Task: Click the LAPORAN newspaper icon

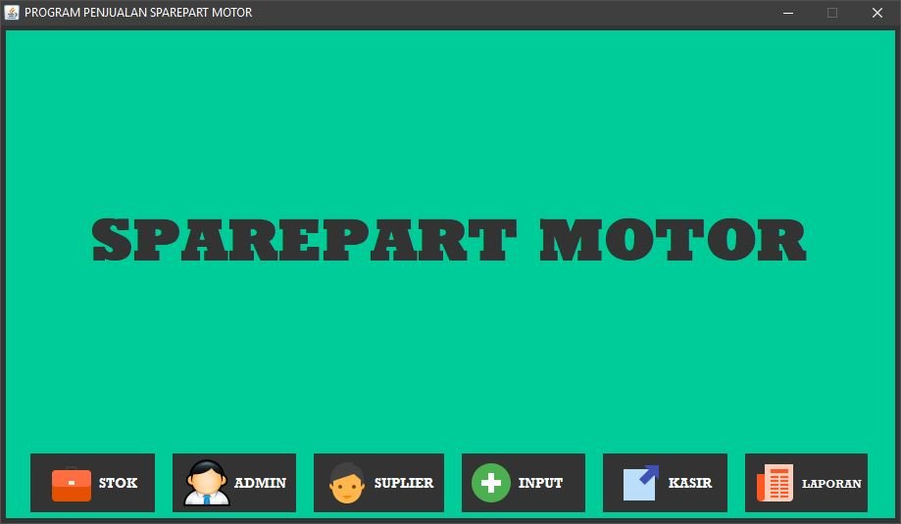Action: coord(775,484)
